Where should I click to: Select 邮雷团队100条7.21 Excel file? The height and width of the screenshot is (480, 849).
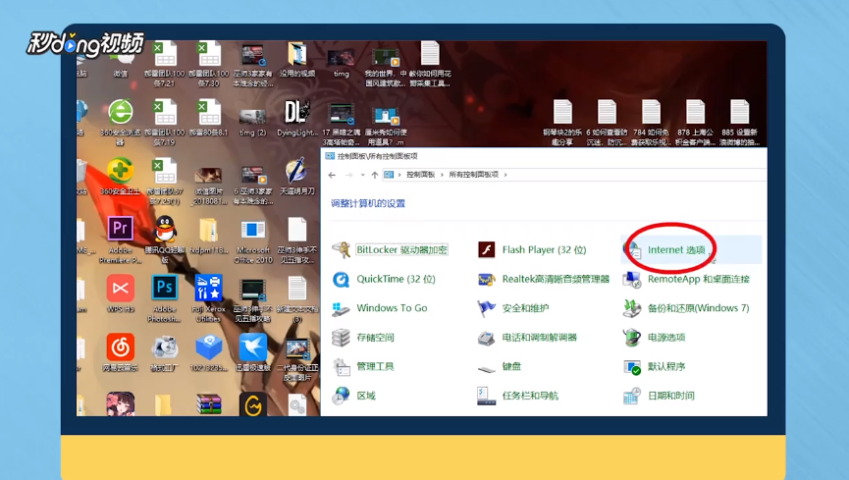coord(165,64)
